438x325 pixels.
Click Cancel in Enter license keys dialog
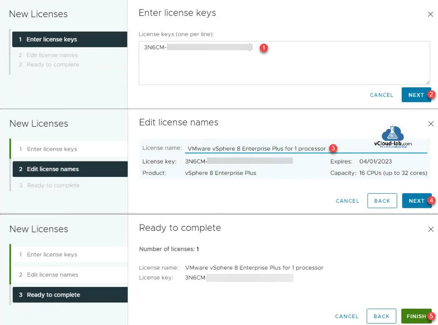[381, 95]
